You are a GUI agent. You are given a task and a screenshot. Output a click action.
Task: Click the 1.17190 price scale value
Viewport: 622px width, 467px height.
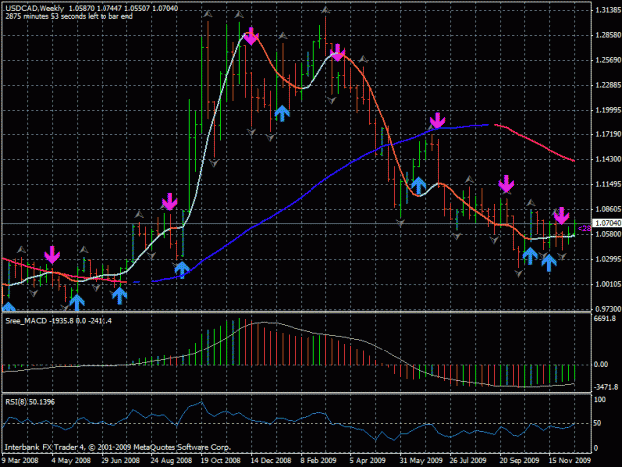pos(608,134)
